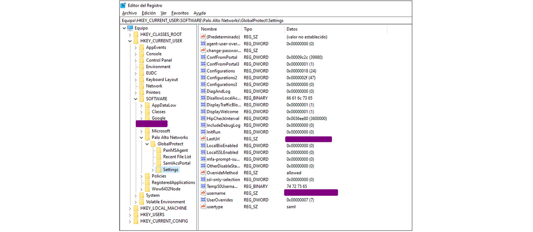Click the username string value icon
The width and height of the screenshot is (533, 232).
[x=203, y=193]
